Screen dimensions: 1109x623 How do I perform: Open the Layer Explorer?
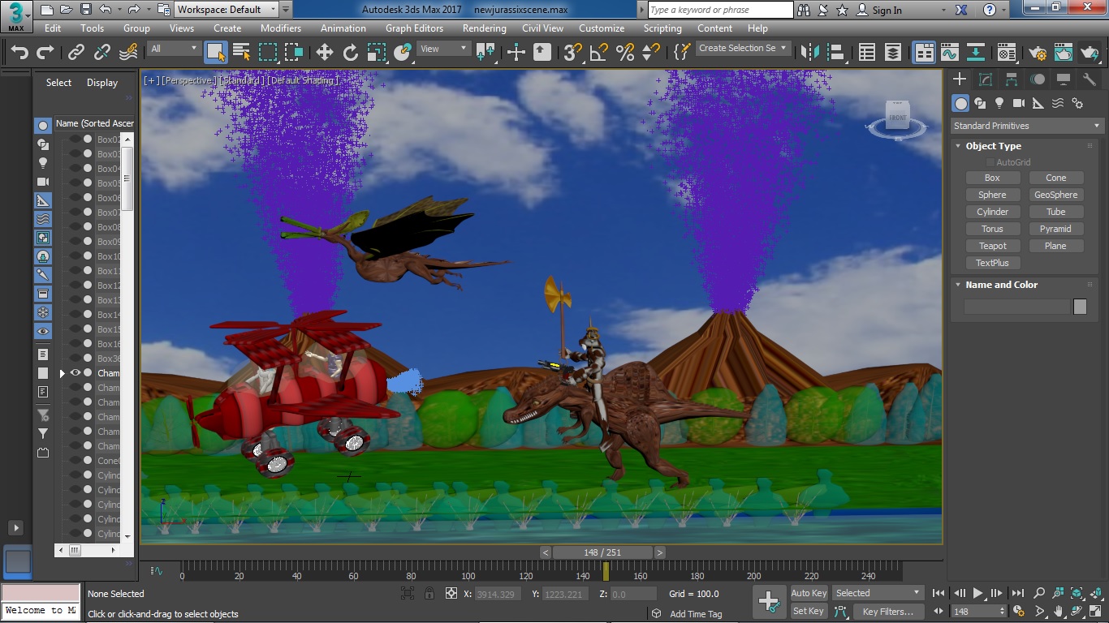coord(893,53)
